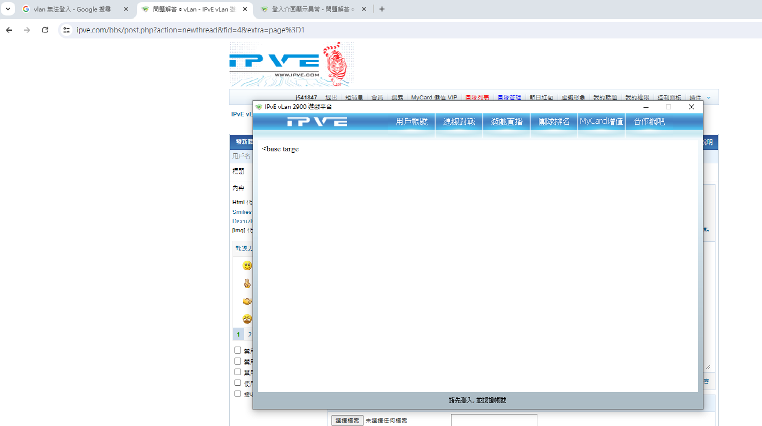
Task: Open the 我的權限 link
Action: (637, 97)
